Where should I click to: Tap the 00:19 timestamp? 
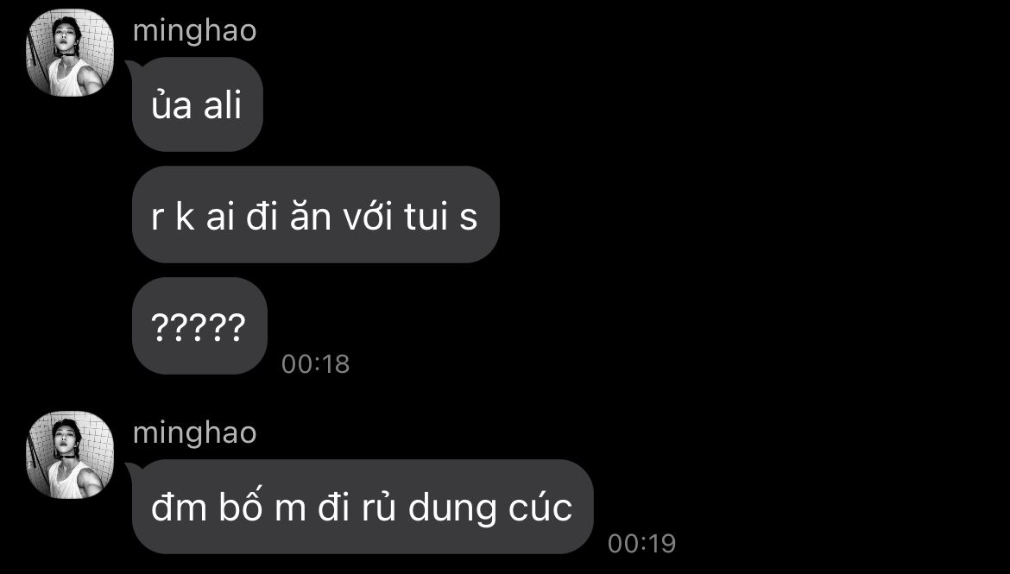(x=641, y=544)
